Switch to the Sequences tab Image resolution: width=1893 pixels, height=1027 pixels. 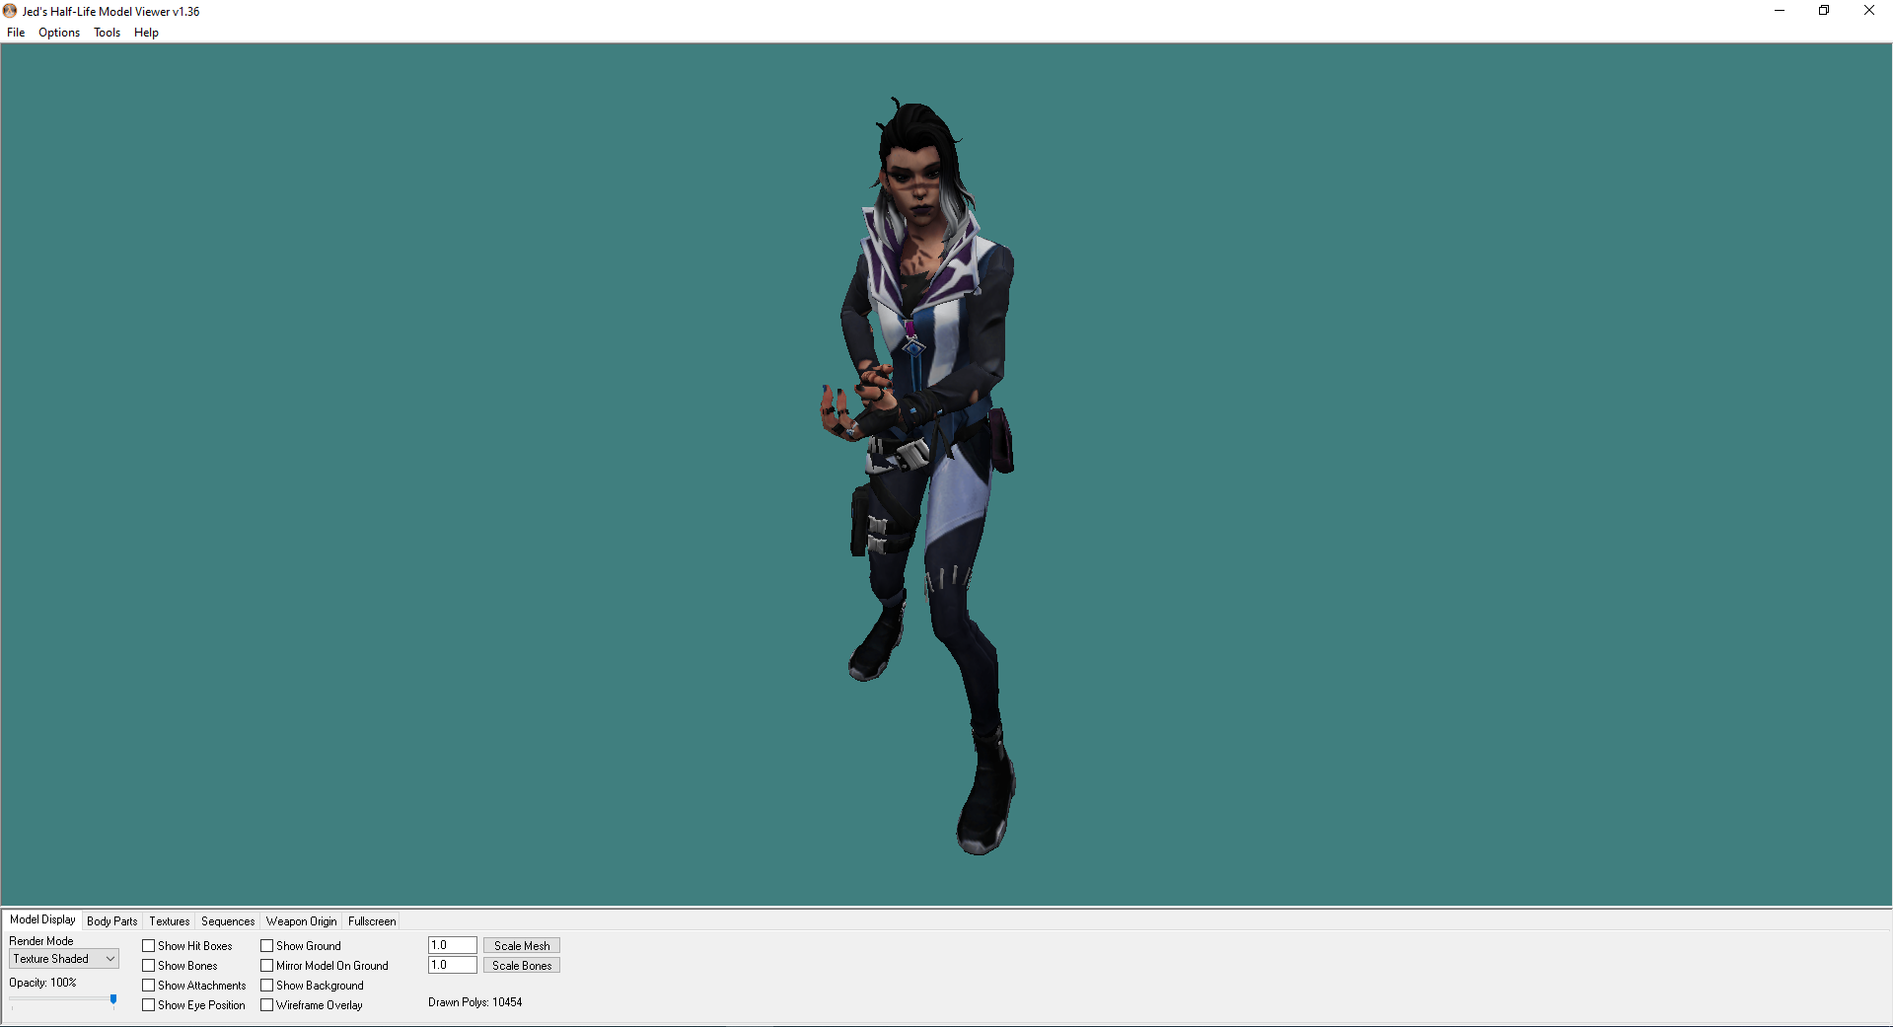pyautogui.click(x=228, y=921)
